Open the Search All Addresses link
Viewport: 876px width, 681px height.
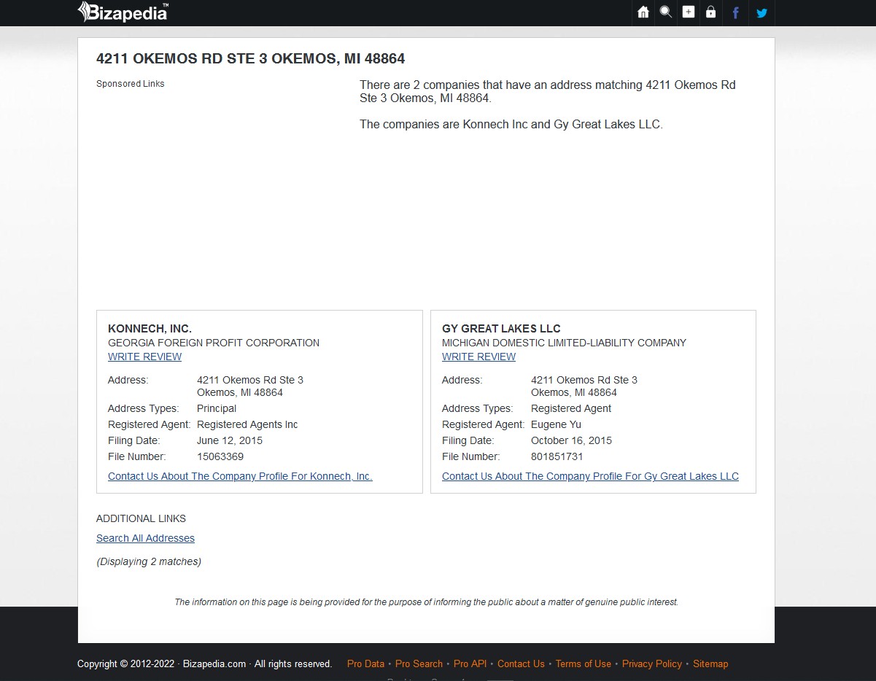[145, 538]
